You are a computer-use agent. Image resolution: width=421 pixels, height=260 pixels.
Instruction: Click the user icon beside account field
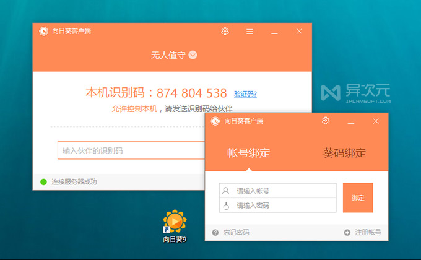(x=226, y=191)
